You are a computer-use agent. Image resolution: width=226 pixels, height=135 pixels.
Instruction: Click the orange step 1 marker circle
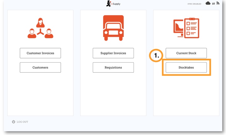[156, 56]
